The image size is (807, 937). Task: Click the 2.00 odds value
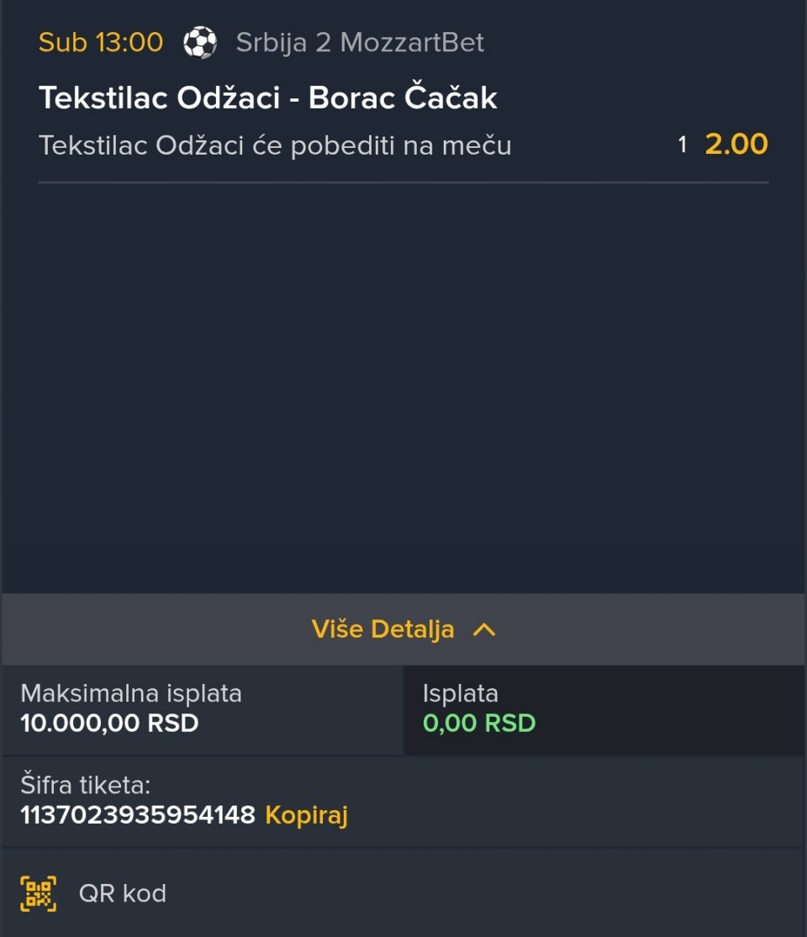[736, 145]
